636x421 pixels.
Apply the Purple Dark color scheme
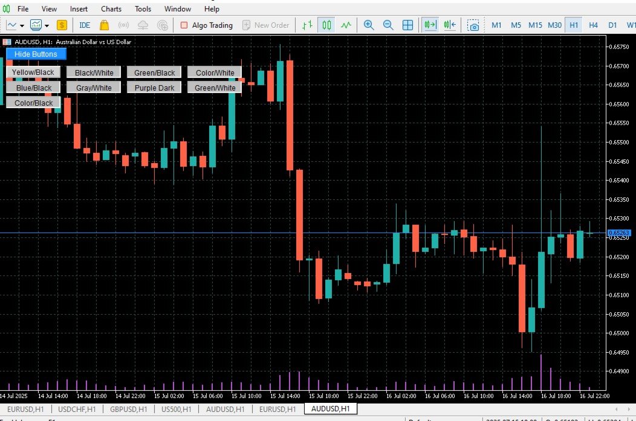(154, 88)
